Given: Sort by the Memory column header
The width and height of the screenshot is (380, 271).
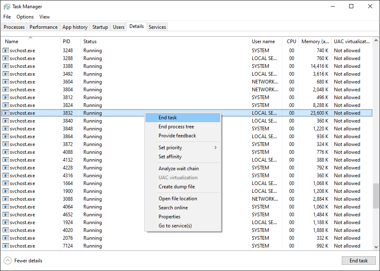Looking at the screenshot, I should [315, 41].
